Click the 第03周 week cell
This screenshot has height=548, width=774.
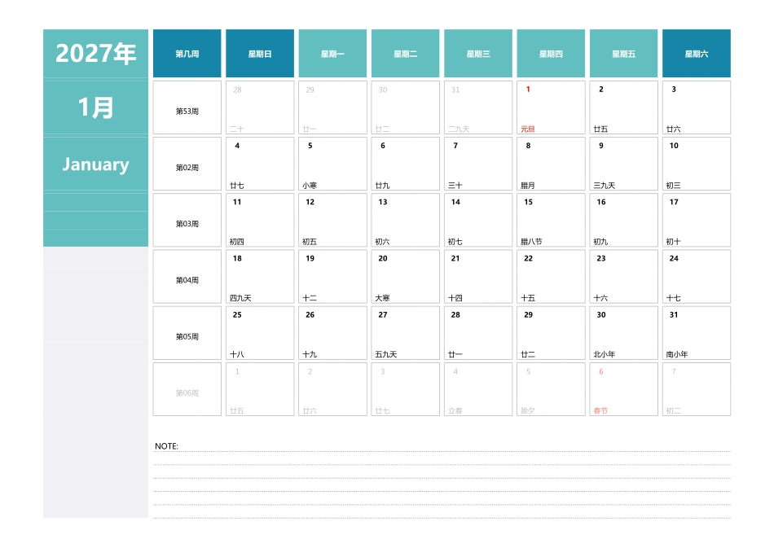187,220
